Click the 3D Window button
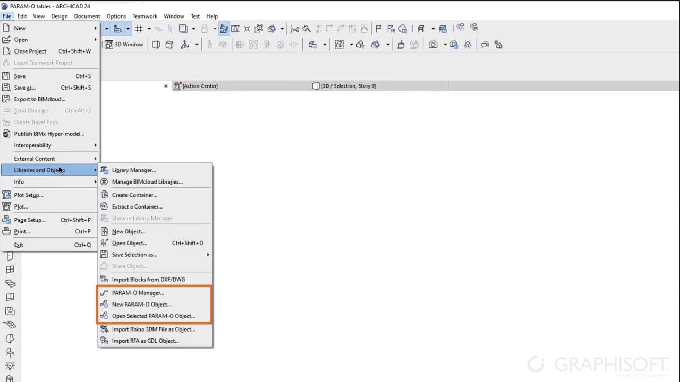This screenshot has width=680, height=382. click(x=125, y=45)
